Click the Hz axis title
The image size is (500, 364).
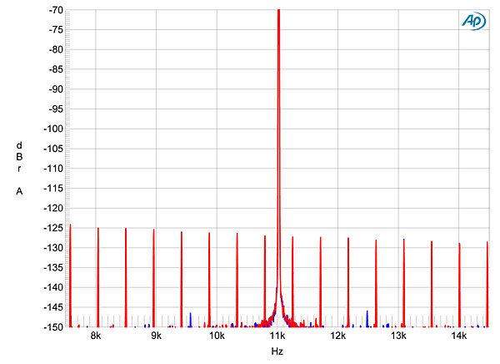(x=277, y=353)
